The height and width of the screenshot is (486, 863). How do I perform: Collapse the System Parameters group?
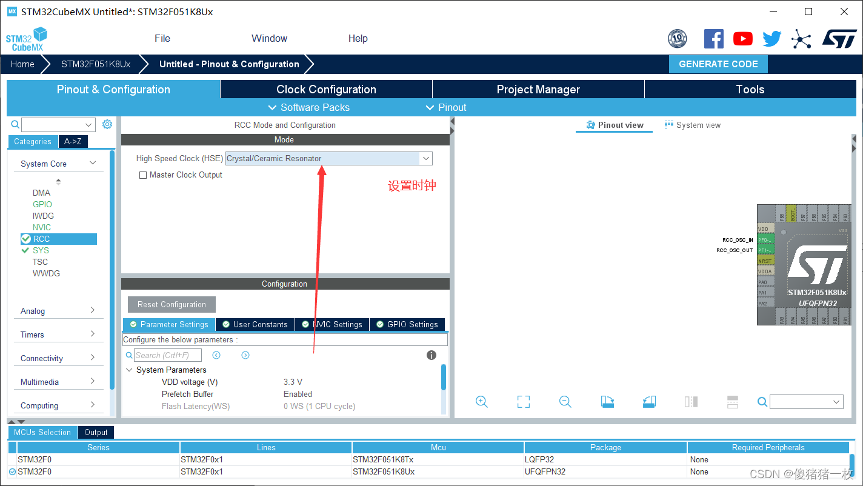coord(129,370)
